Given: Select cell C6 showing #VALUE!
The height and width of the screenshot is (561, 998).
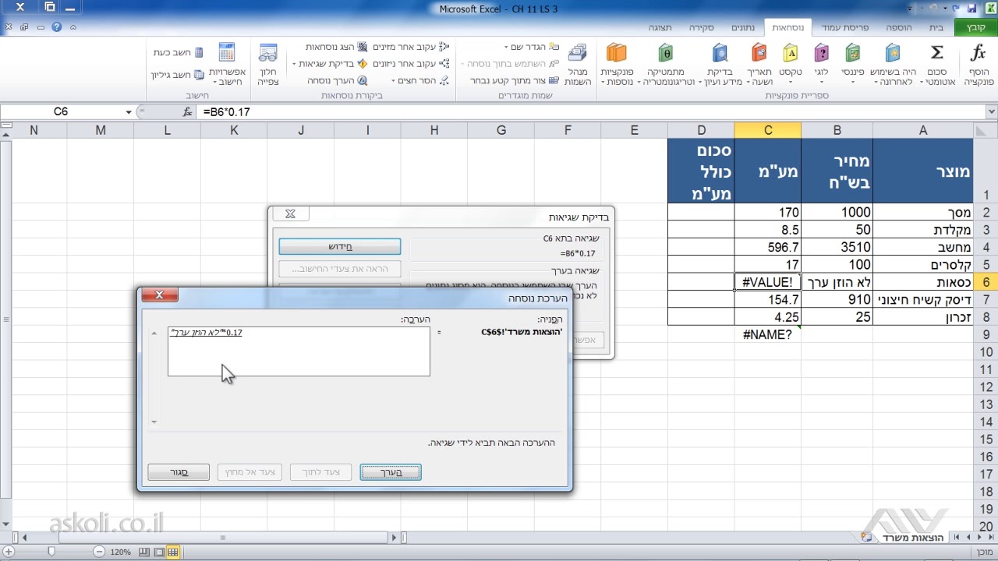Looking at the screenshot, I should (x=767, y=282).
